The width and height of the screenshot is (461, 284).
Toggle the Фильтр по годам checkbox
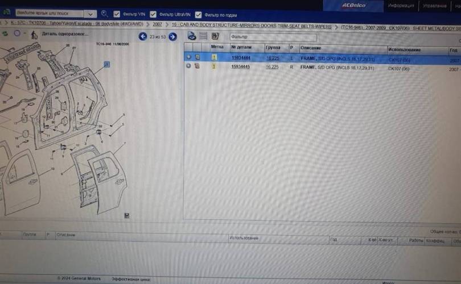coord(199,15)
